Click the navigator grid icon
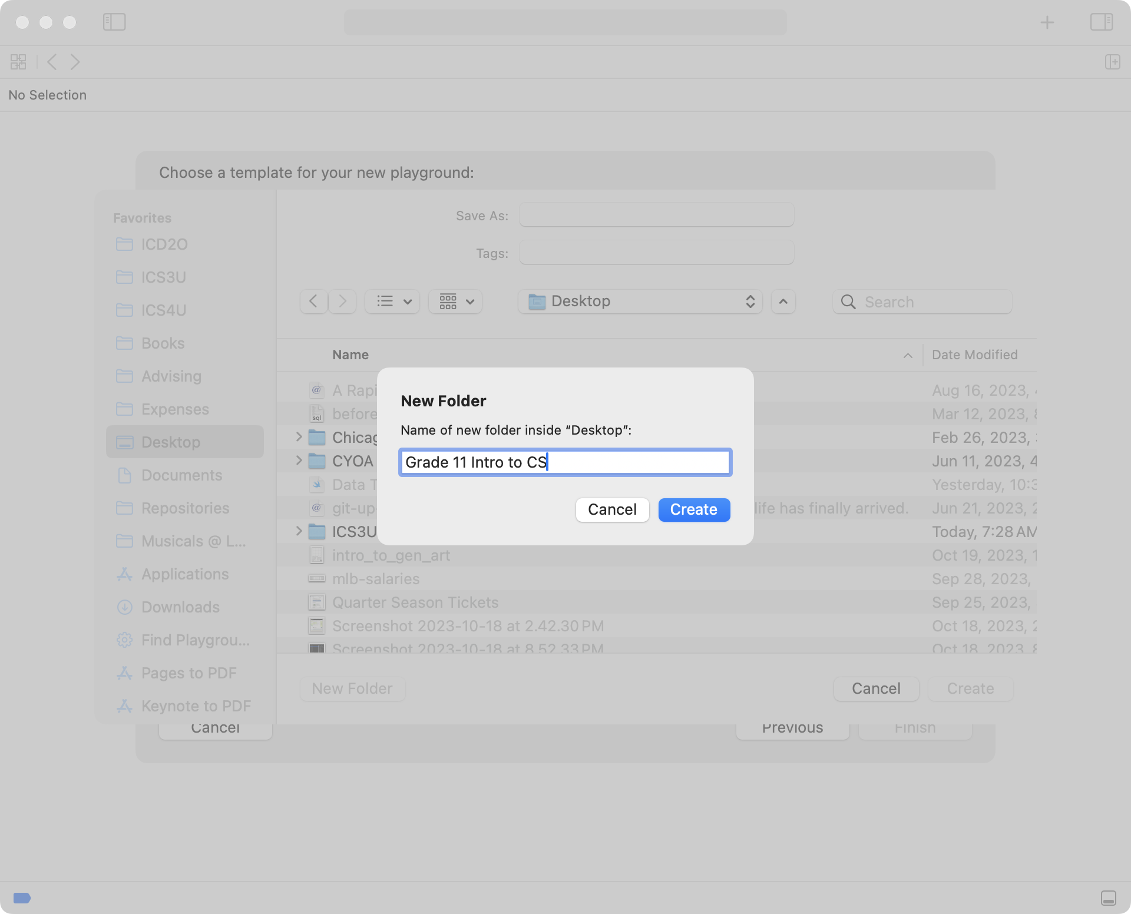This screenshot has width=1131, height=914. point(18,61)
